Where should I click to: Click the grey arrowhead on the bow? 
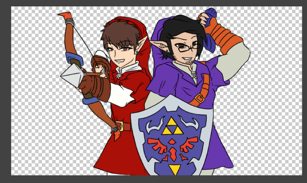click(72, 75)
